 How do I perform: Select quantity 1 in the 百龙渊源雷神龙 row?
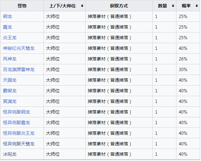tap(165, 70)
